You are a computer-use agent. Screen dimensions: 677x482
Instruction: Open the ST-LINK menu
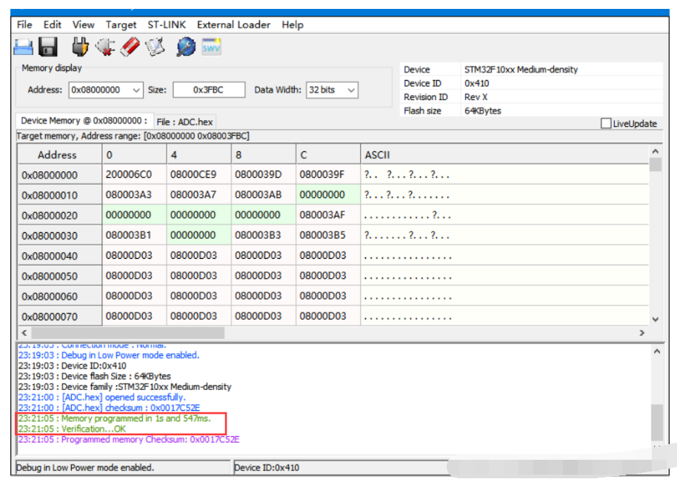[x=167, y=24]
